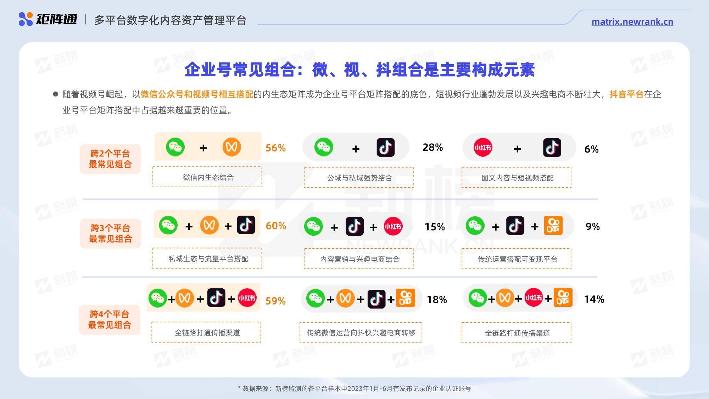Click Douyin icon in the 6% combo
This screenshot has width=709, height=399.
point(552,148)
